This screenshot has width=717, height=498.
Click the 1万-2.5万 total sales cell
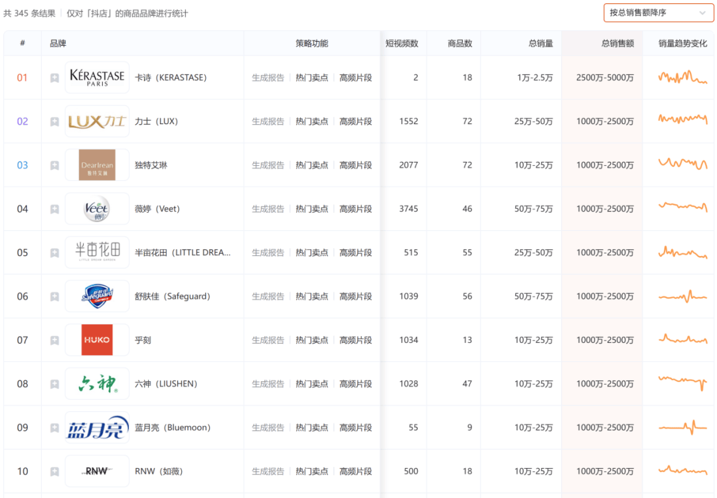coord(535,78)
